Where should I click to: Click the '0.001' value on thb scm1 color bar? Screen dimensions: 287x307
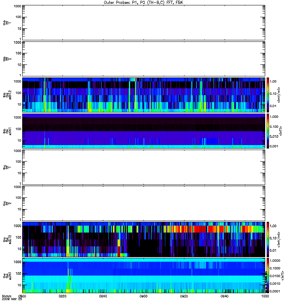[274, 146]
